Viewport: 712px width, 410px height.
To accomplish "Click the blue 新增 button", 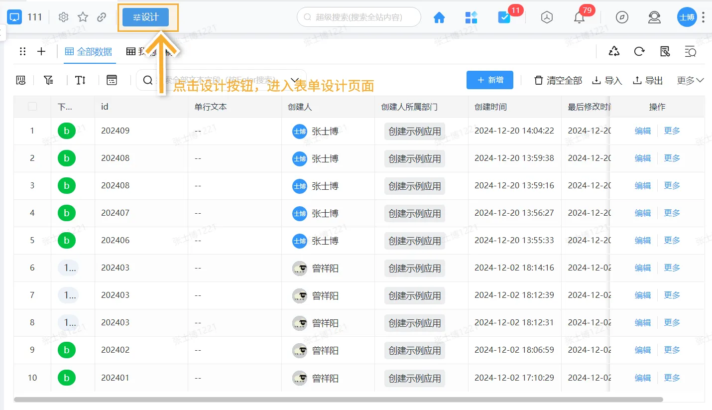I will click(x=489, y=80).
